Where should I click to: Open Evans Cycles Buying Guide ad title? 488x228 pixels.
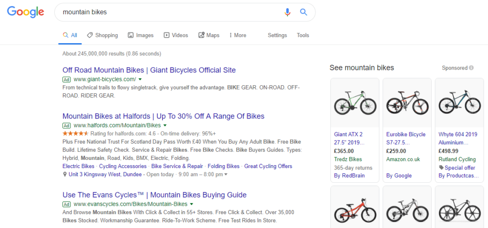(154, 195)
